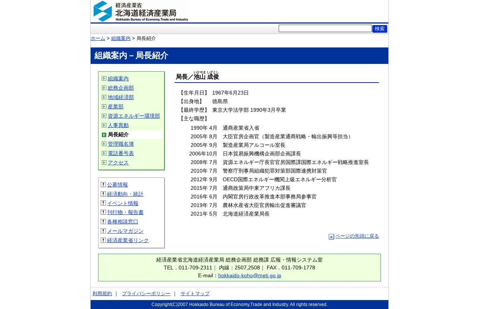Open 利用規約 footer link

pyautogui.click(x=102, y=294)
